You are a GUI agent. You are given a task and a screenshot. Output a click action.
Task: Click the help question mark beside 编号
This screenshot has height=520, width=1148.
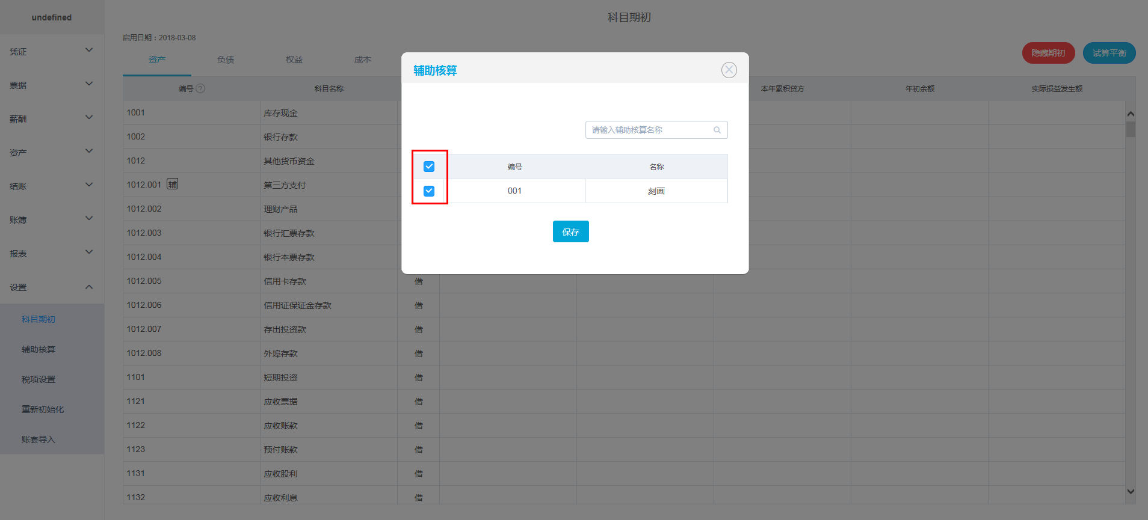tap(201, 88)
